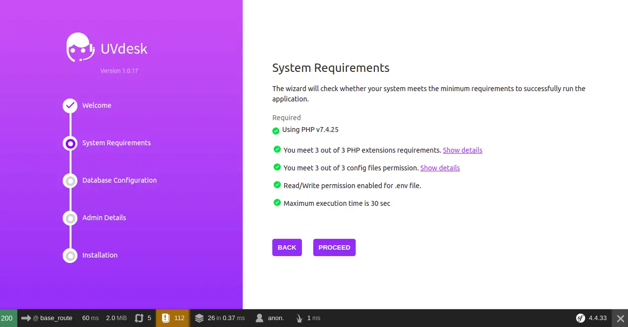
Task: Open the 2.0 MiB memory panel
Action: click(x=116, y=318)
